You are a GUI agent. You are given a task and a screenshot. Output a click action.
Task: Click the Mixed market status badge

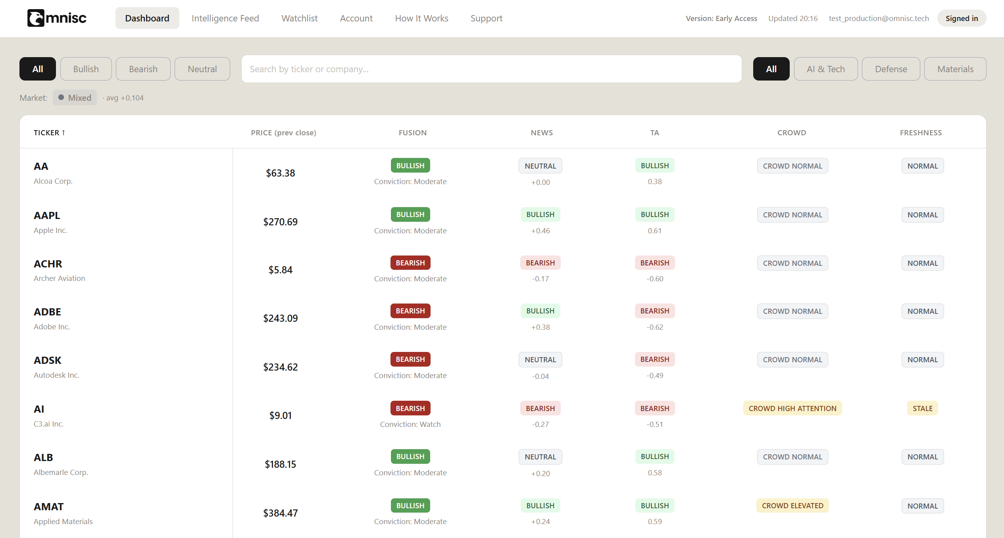pos(75,98)
